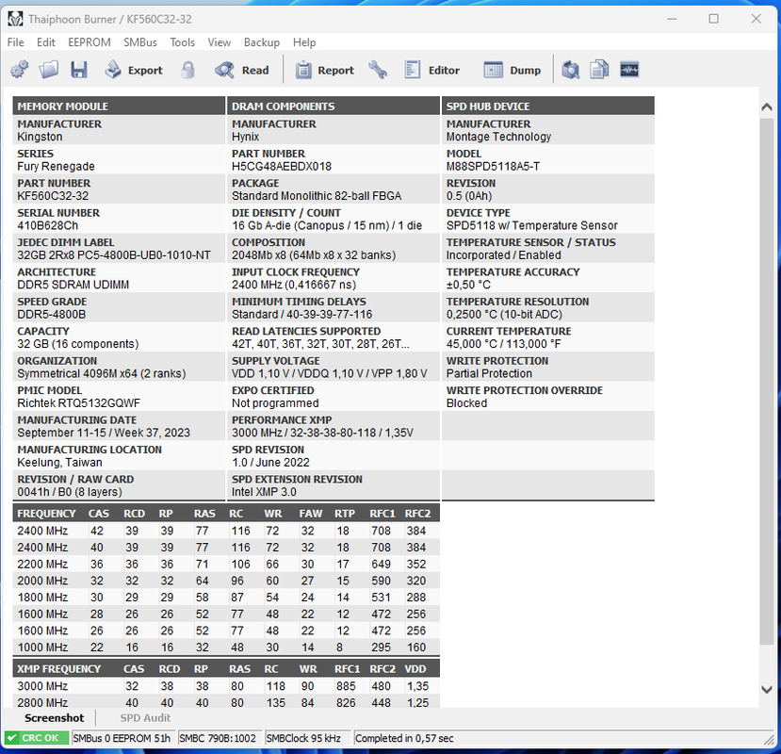Click the wrench tools icon

378,70
